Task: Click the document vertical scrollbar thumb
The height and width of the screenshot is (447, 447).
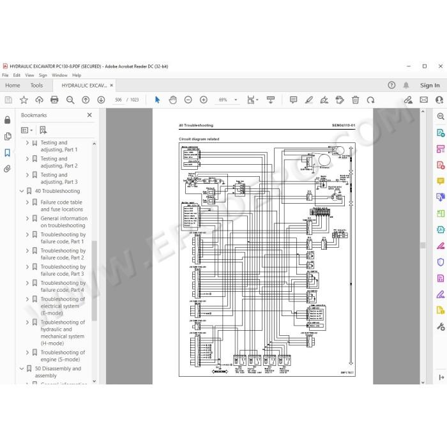Action: click(x=423, y=245)
